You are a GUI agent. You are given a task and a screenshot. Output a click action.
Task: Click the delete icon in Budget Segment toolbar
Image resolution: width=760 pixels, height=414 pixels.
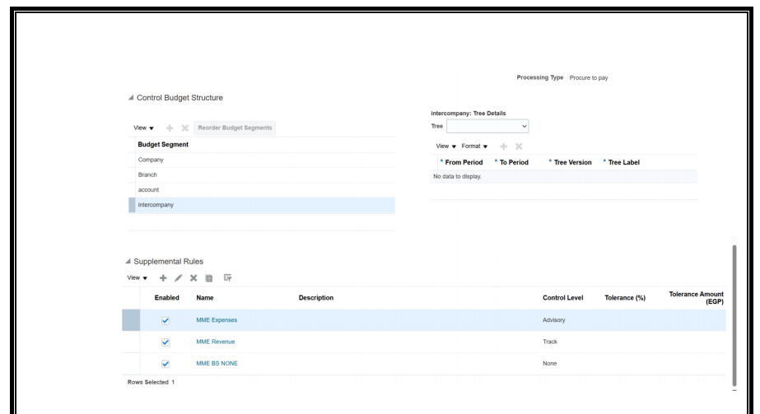pos(184,128)
